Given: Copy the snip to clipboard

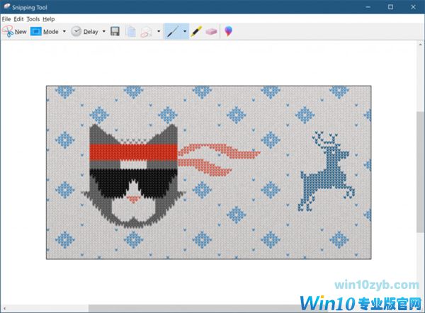Looking at the screenshot, I should 130,31.
